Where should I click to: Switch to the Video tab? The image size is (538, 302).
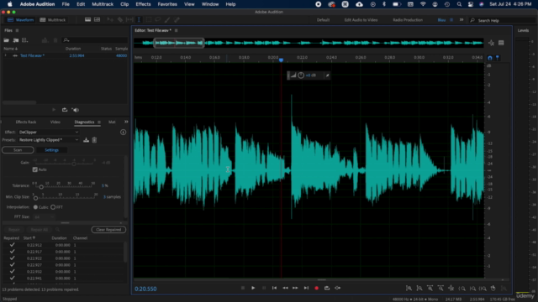point(55,122)
